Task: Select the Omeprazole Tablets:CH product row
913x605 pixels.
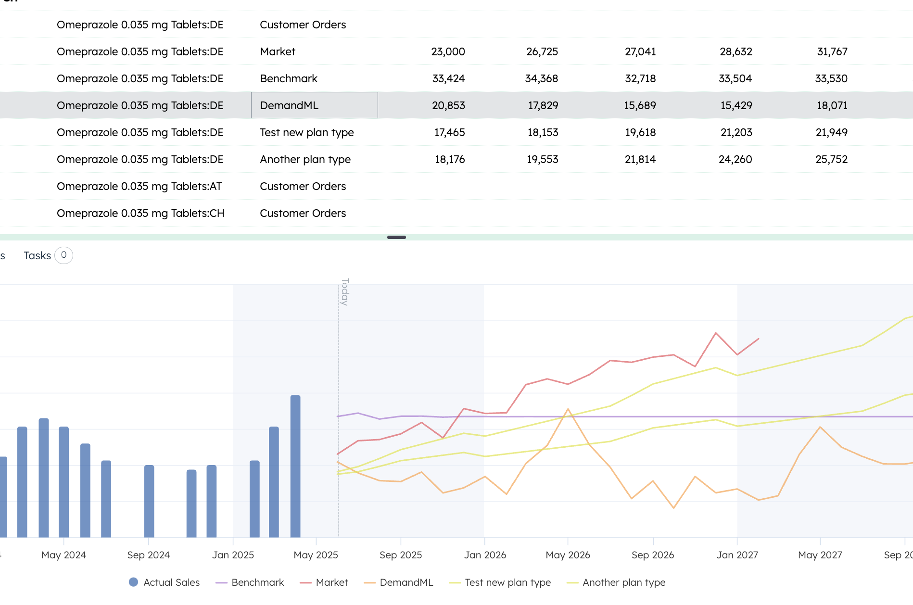Action: (140, 213)
